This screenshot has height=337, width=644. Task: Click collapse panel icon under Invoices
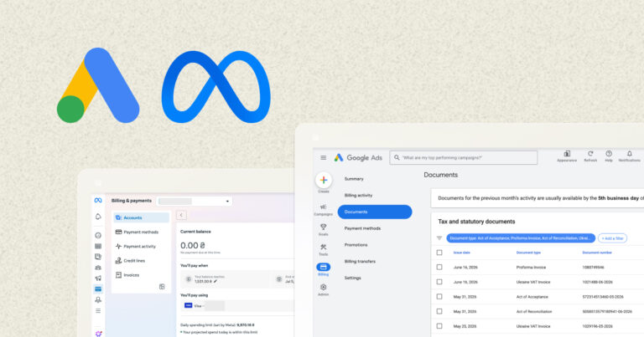(x=162, y=287)
